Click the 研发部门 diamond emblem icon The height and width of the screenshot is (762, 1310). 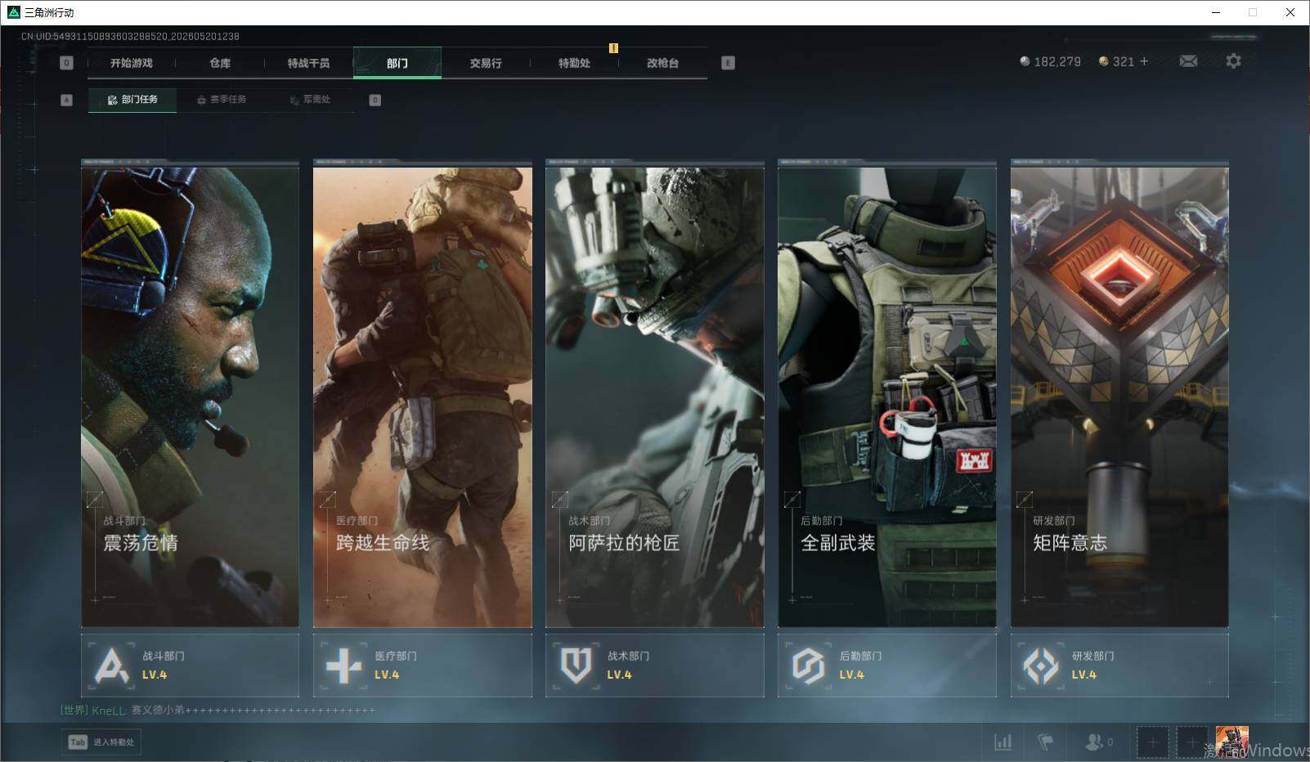click(x=1040, y=666)
